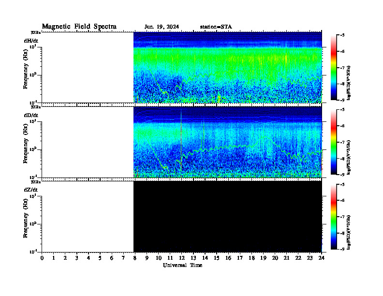Click the date "Jun. 19, 2024"

[162, 27]
